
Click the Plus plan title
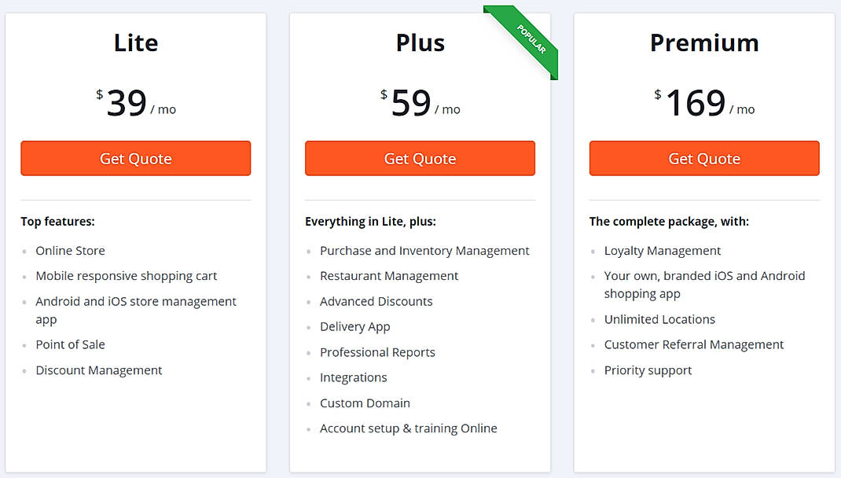[420, 43]
